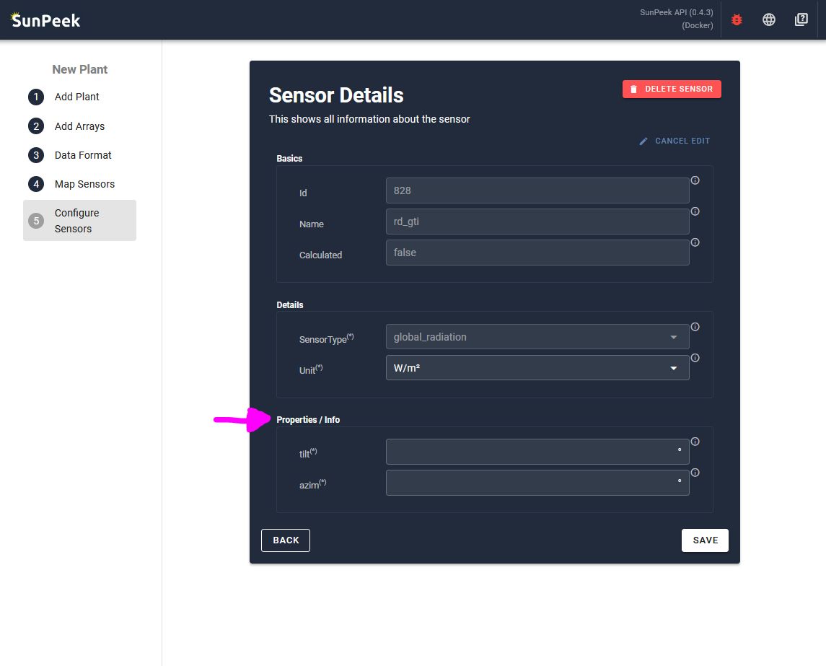Show info for the Unit field
Viewport: 826px width, 666px height.
695,358
